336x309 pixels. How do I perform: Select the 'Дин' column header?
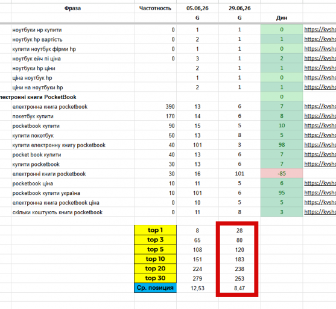282,18
